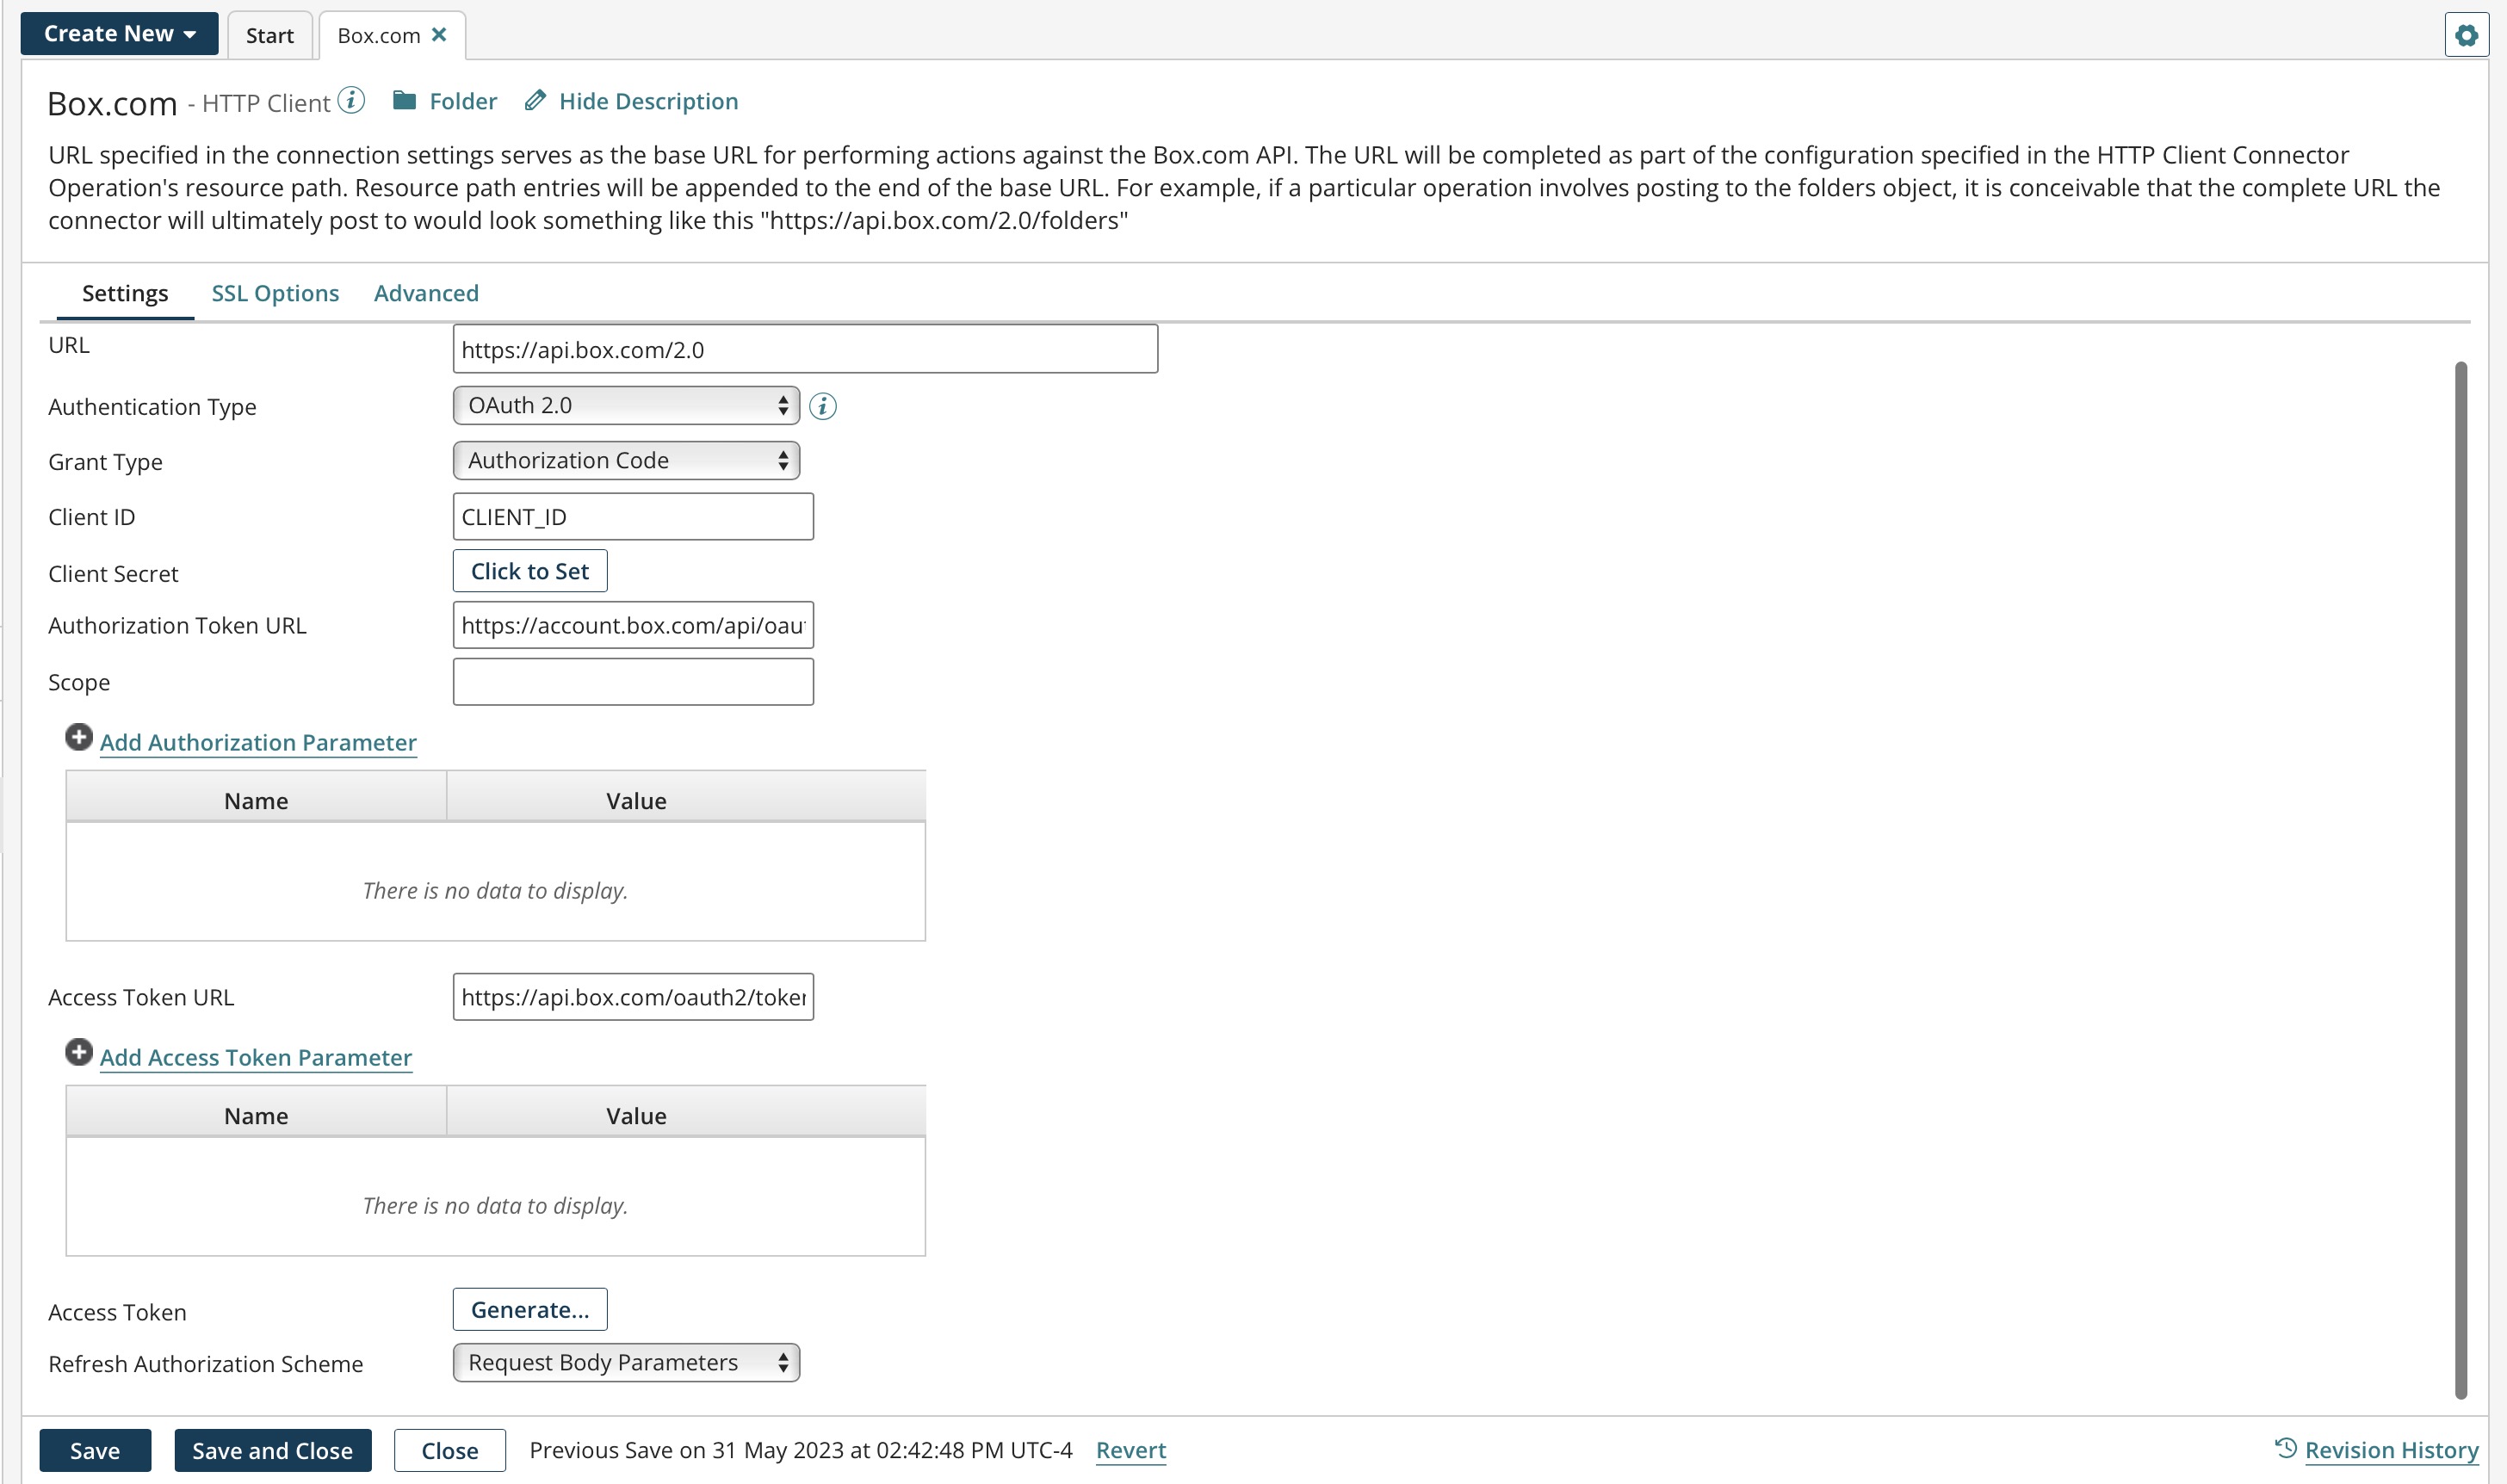Click plus icon for Add Authorization Parameter
2507x1484 pixels.
(78, 738)
